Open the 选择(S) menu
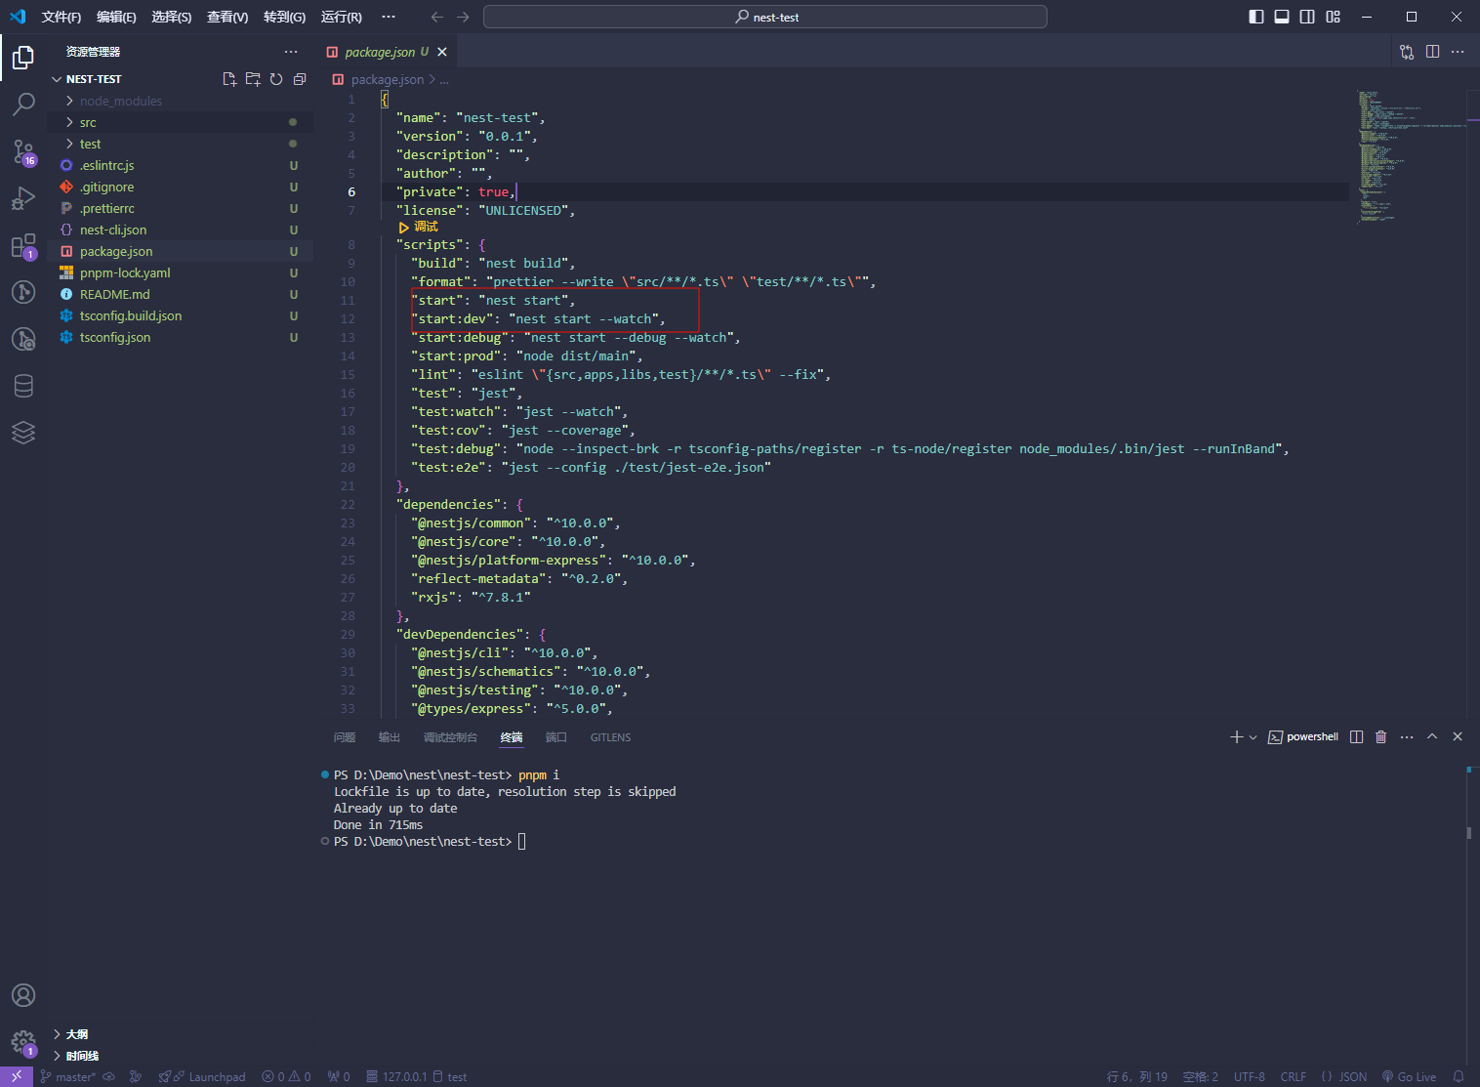This screenshot has height=1087, width=1480. [171, 17]
